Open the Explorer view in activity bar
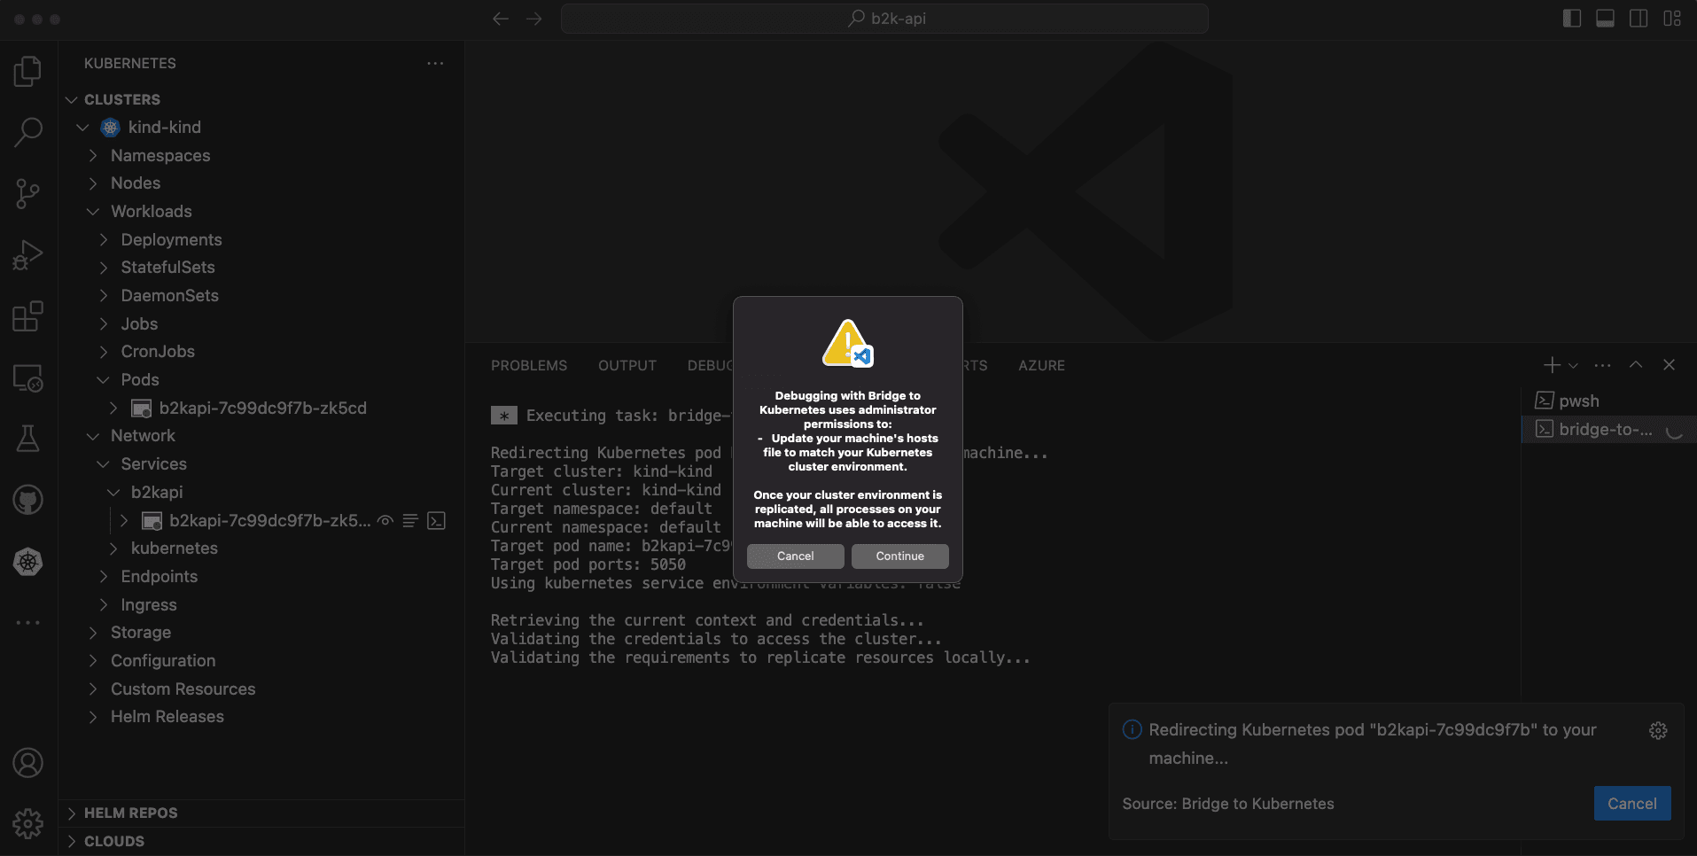The image size is (1697, 856). [27, 72]
